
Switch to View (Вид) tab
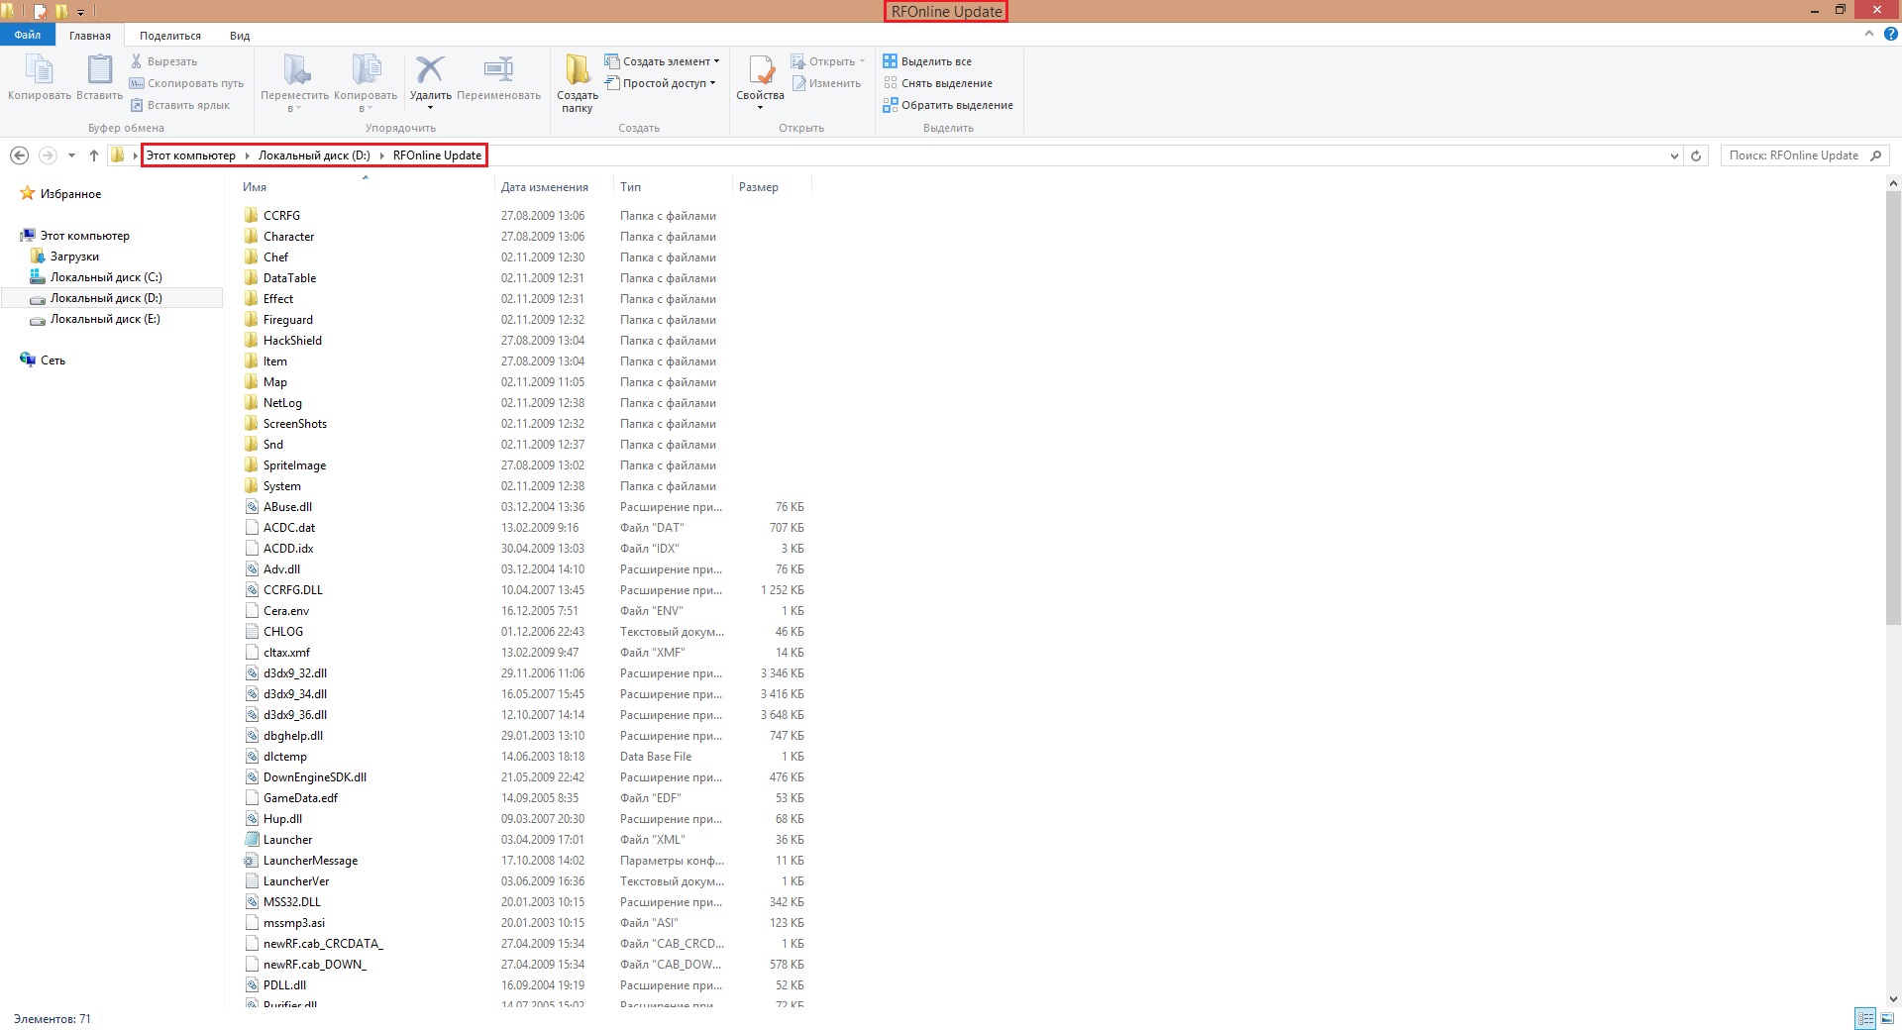(240, 36)
